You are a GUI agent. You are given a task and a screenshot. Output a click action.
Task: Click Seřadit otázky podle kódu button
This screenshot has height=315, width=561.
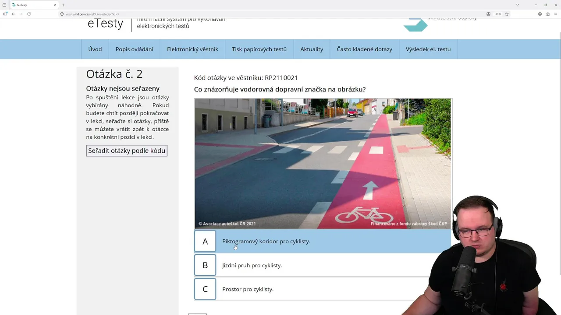127,150
